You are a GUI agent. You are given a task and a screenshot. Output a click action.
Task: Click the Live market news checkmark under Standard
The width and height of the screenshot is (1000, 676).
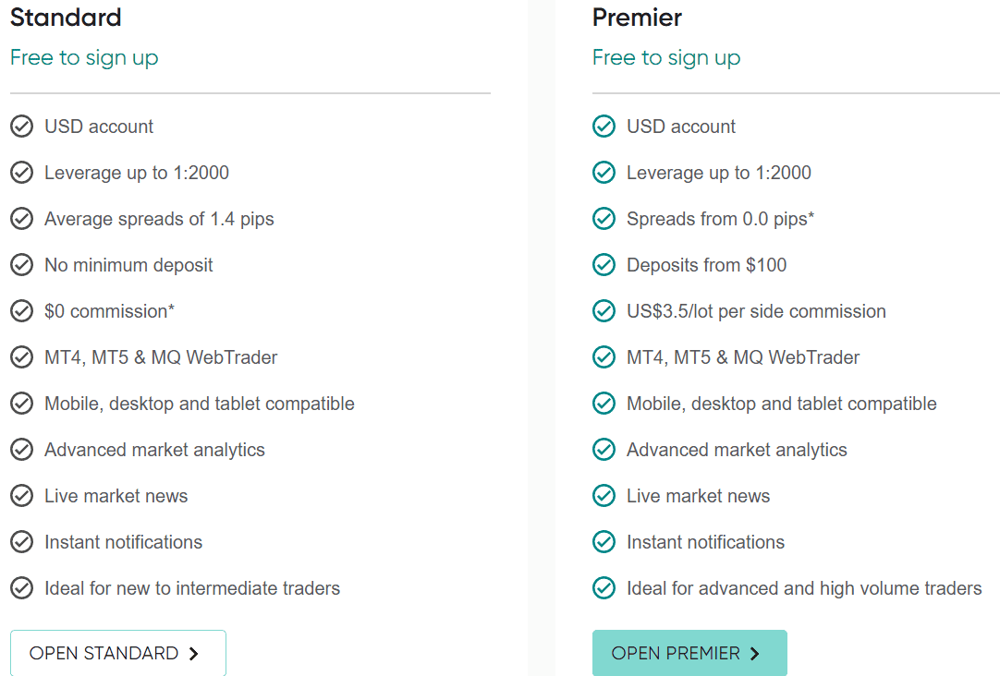pos(21,495)
